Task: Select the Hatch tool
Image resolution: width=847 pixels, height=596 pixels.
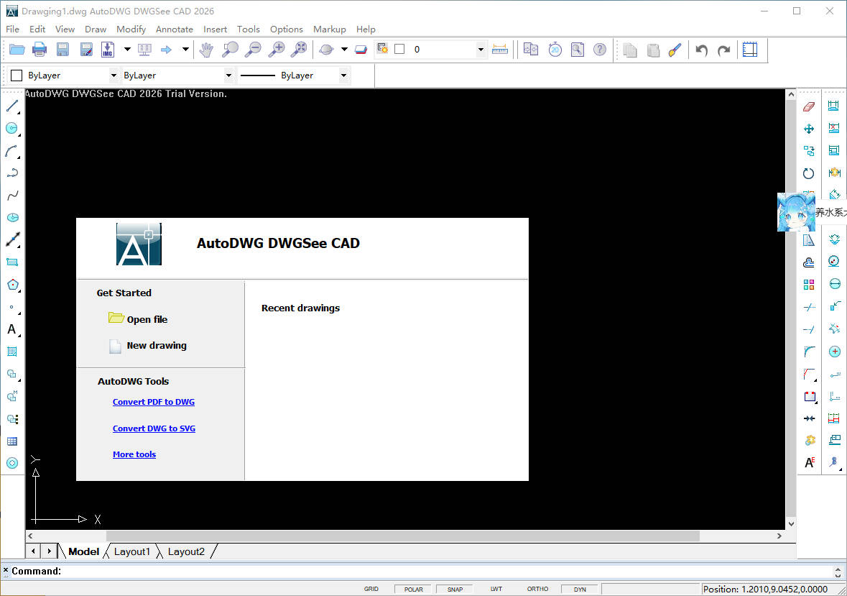Action: point(12,352)
